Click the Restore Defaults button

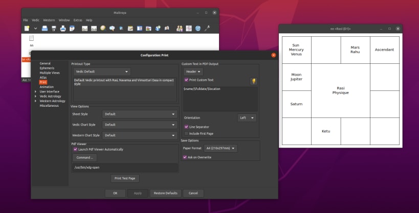pos(165,193)
